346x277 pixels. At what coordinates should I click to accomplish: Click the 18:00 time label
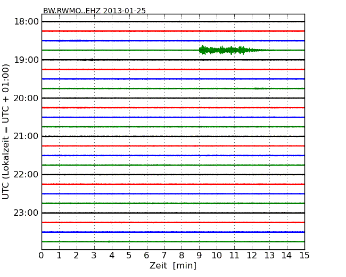tap(26, 22)
